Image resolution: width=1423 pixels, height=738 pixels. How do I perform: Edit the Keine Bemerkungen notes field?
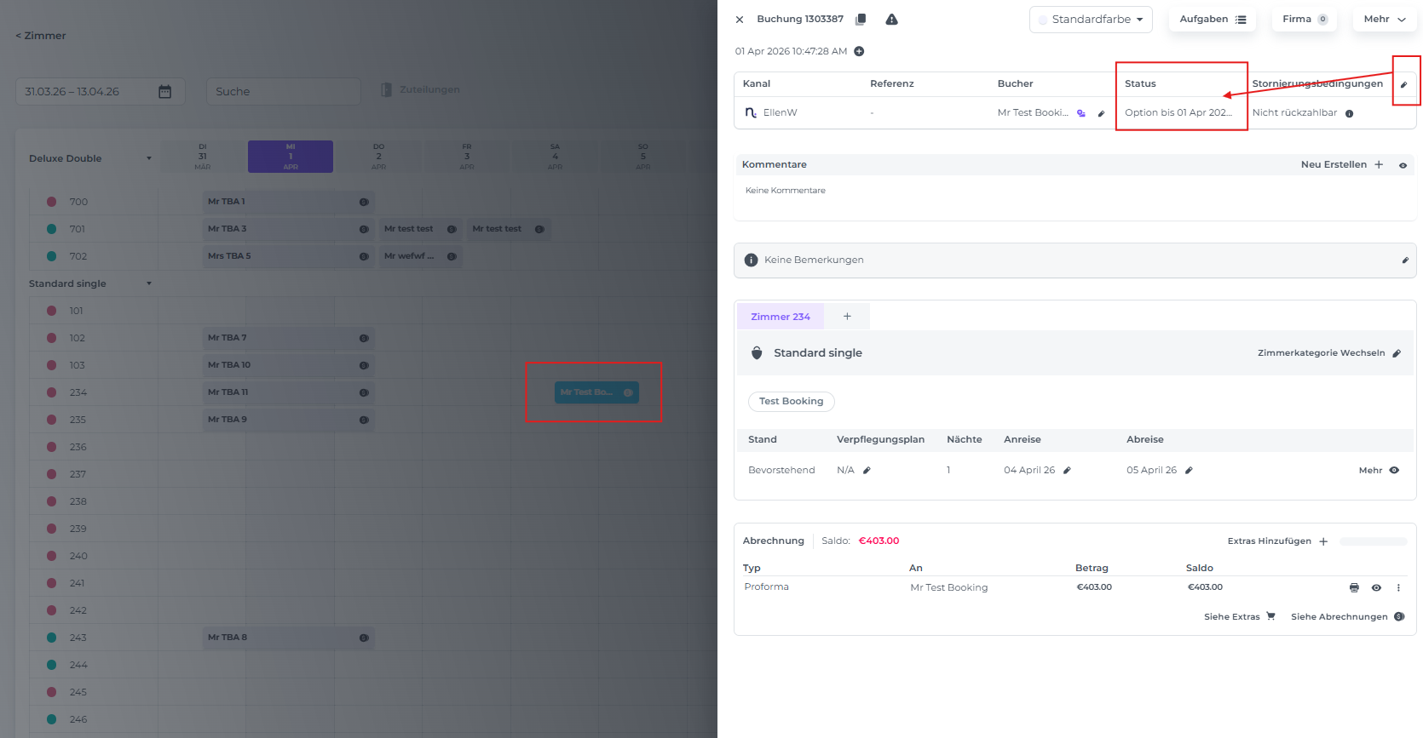coord(1404,260)
